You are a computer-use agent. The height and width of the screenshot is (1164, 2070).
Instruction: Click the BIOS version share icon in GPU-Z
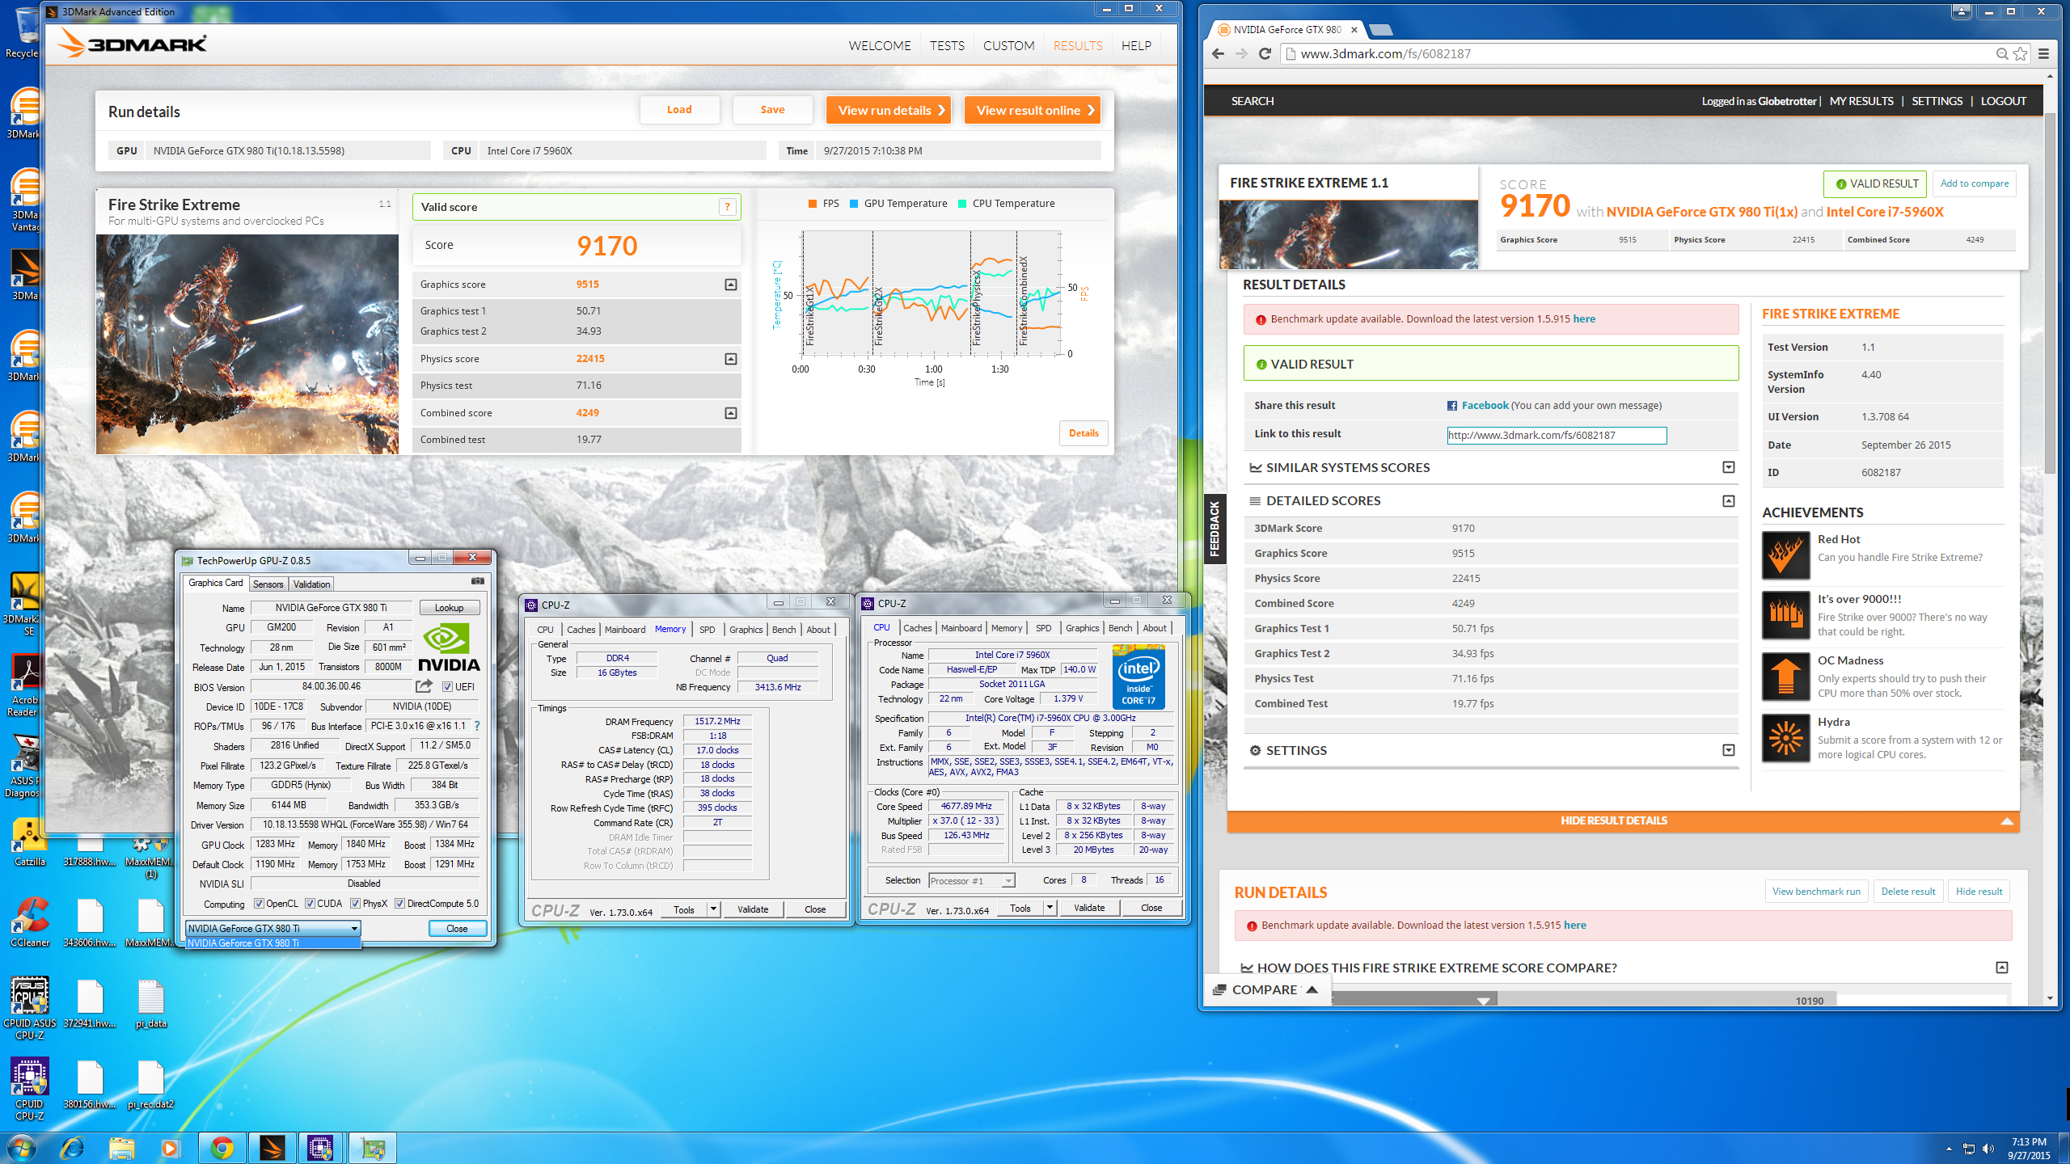424,686
